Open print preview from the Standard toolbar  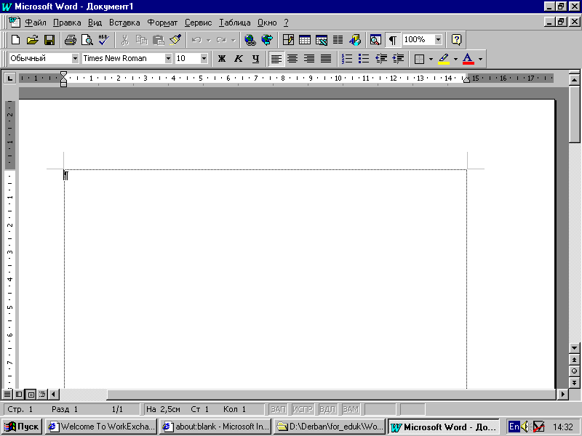click(x=87, y=40)
